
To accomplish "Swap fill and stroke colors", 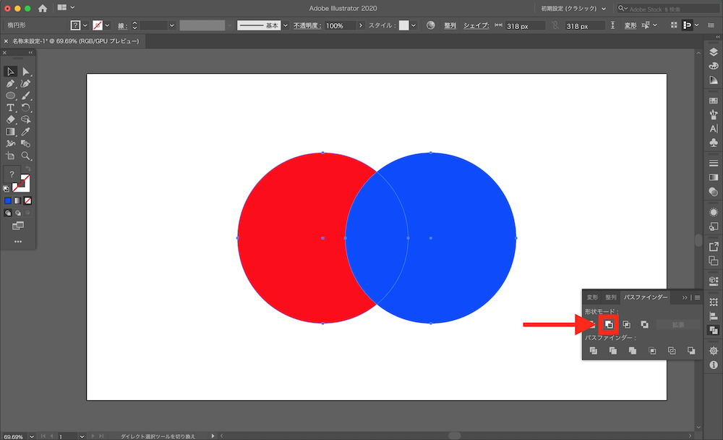I will pyautogui.click(x=28, y=169).
